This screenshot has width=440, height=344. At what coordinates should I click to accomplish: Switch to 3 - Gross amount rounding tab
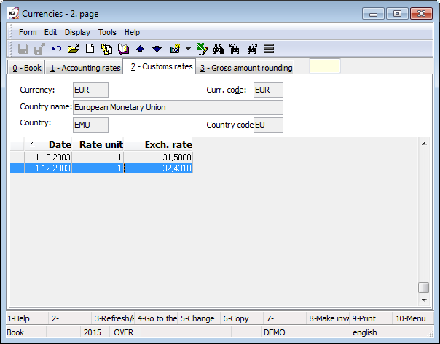pyautogui.click(x=245, y=68)
